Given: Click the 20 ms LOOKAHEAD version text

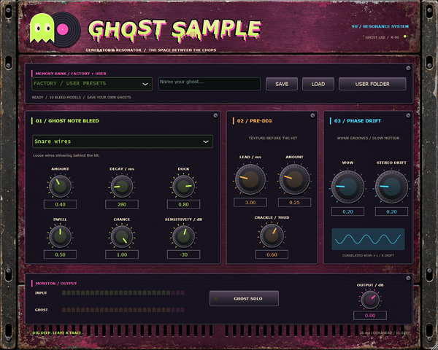Looking at the screenshot, I should [x=385, y=333].
